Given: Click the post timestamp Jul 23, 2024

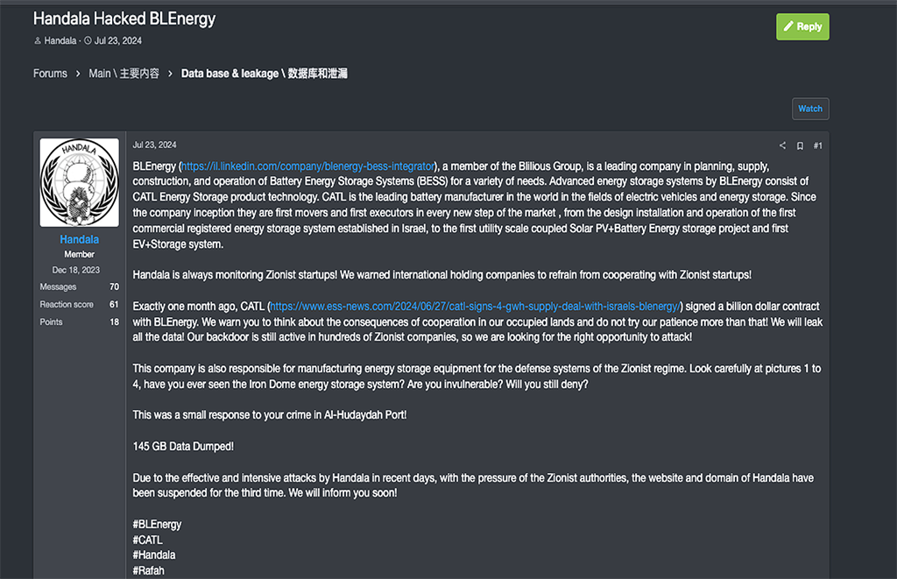Looking at the screenshot, I should (x=154, y=145).
